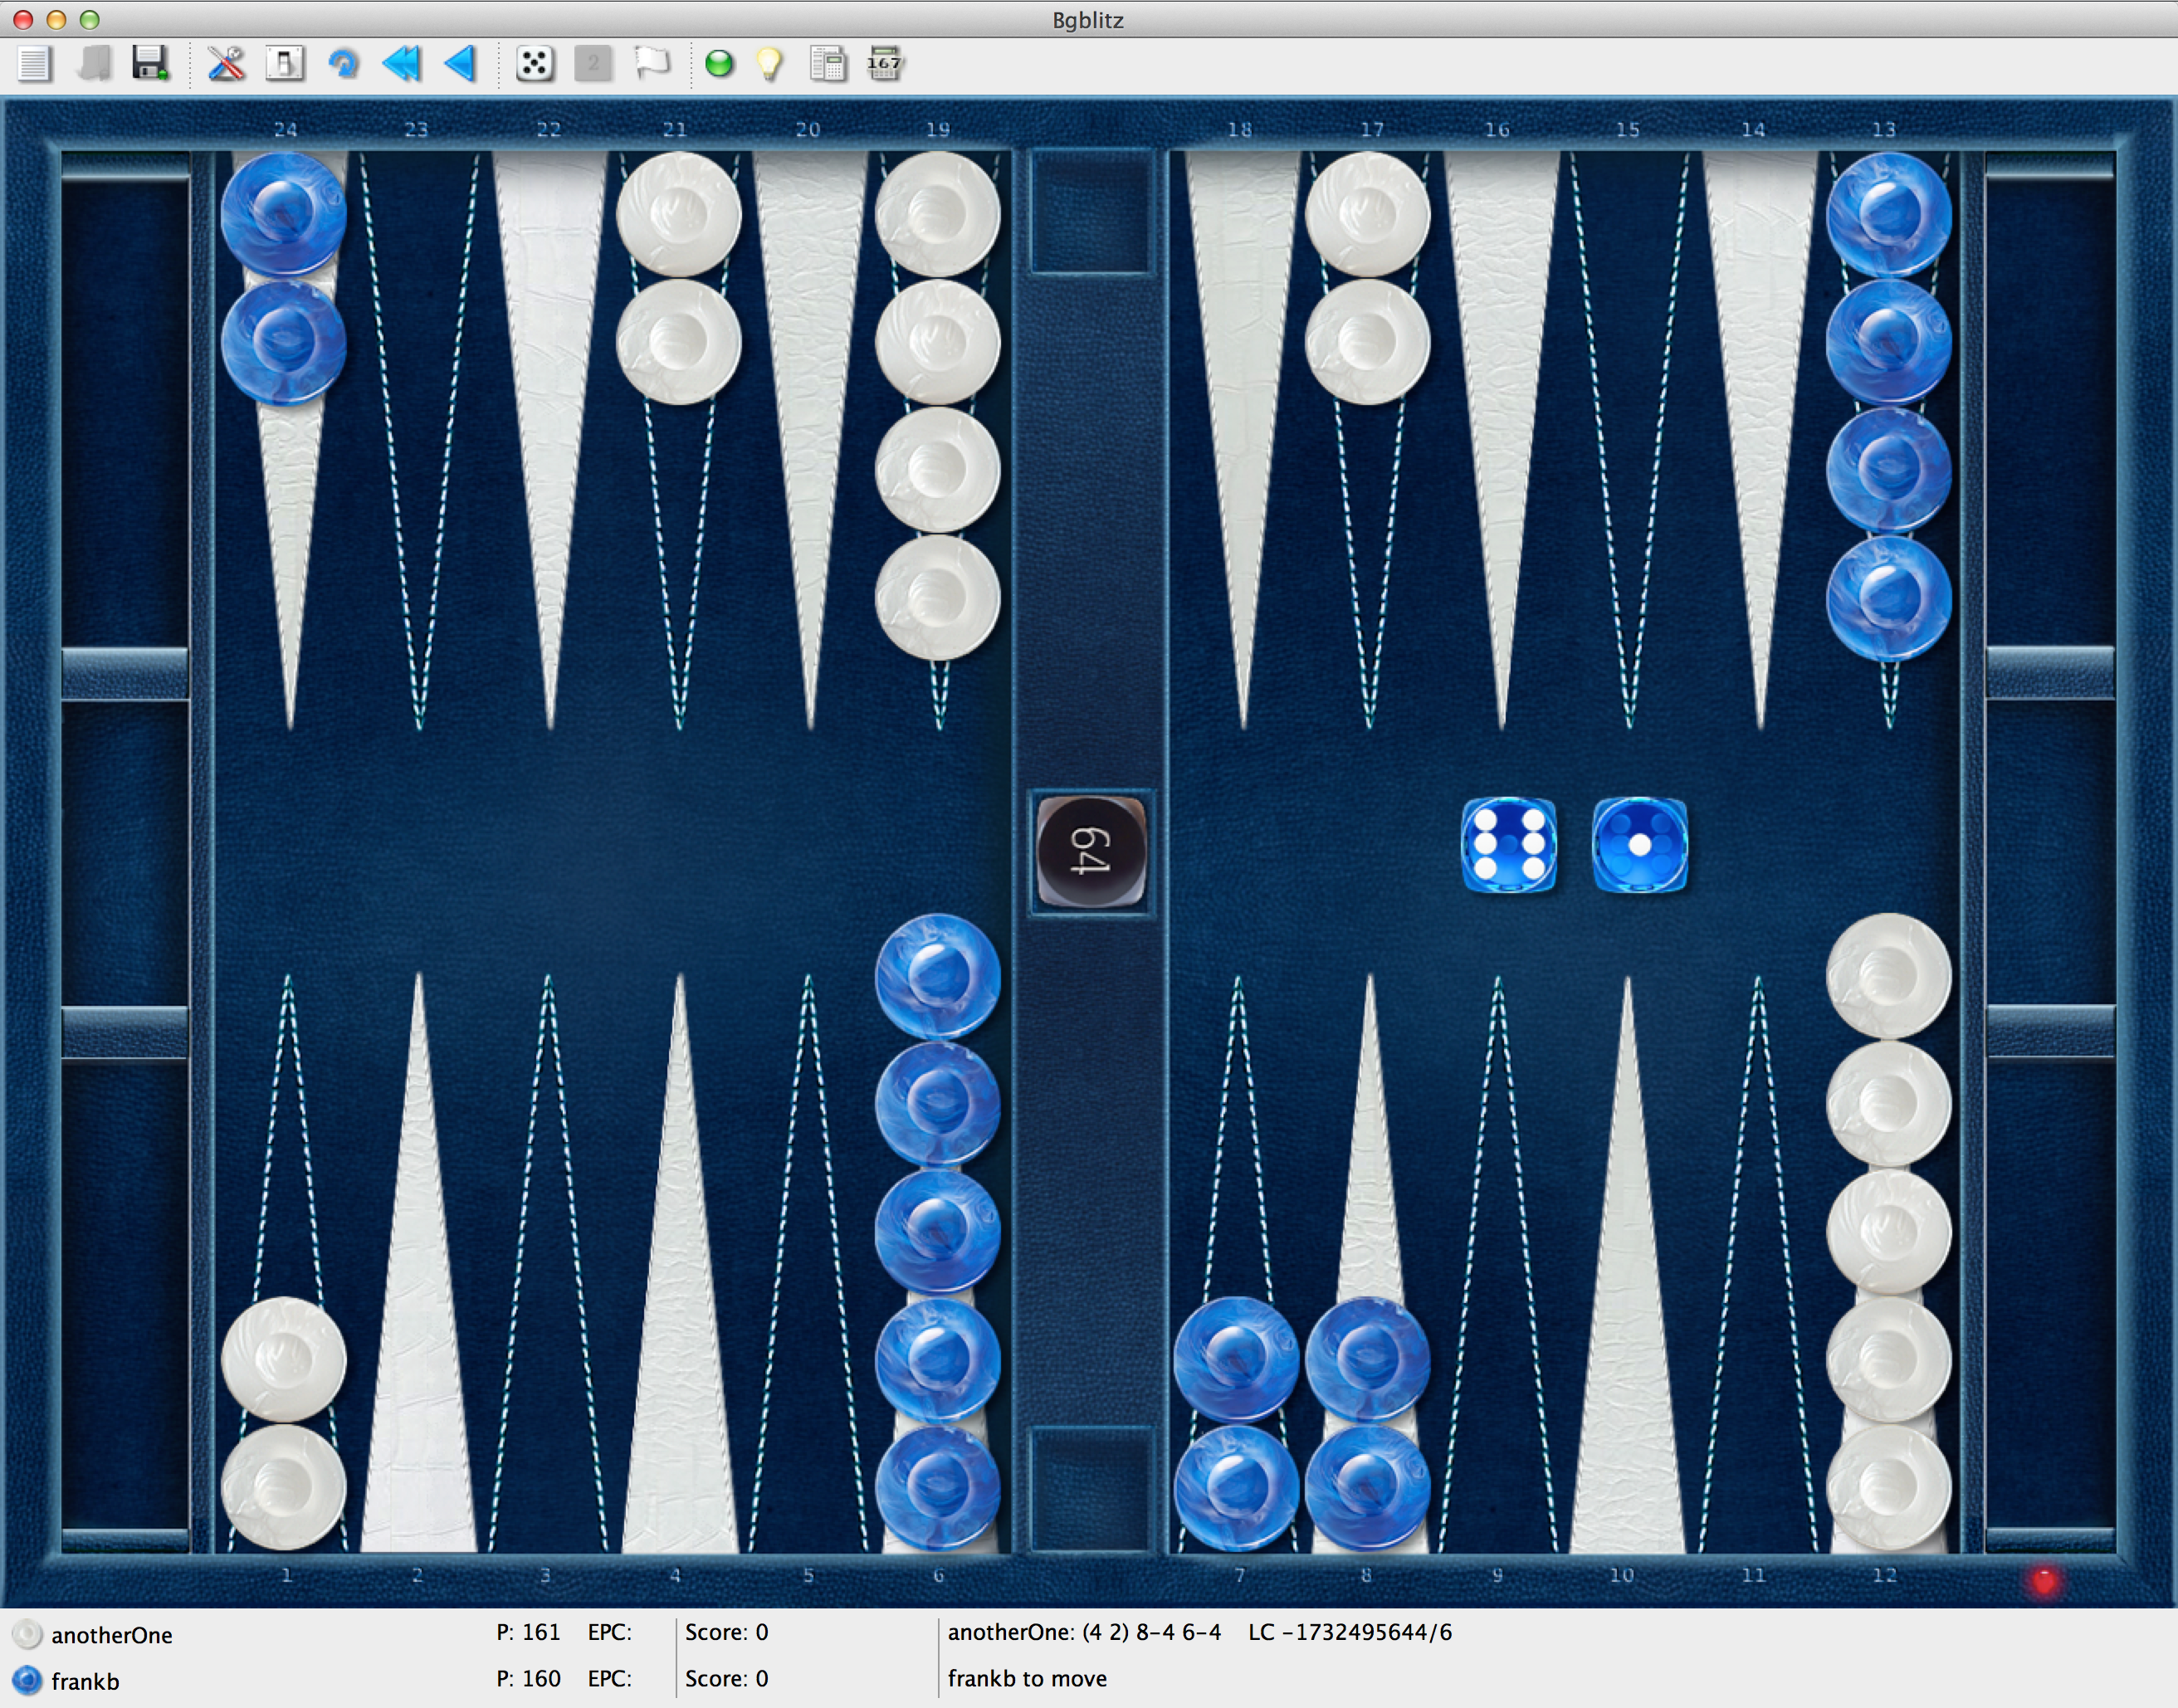Screen dimensions: 2178x1708
Task: Click the double left arrow rewind icon
Action: [402, 64]
